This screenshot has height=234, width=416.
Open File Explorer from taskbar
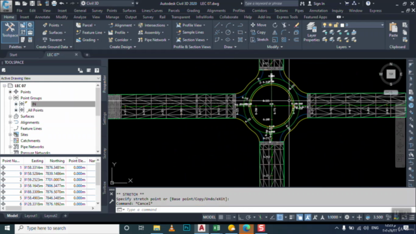(x=157, y=228)
